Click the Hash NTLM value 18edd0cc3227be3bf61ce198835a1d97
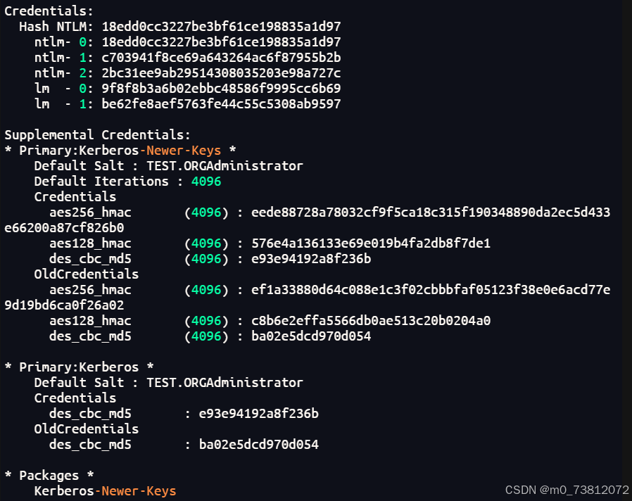Viewport: 632px width, 501px height. [221, 27]
